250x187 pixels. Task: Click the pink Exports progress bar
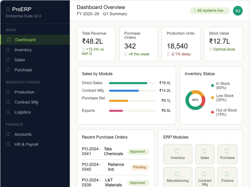point(116,111)
